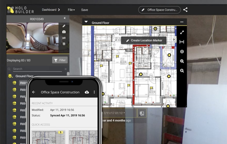Collapse Ground Floor plan dropdown triangle

[x=86, y=22]
